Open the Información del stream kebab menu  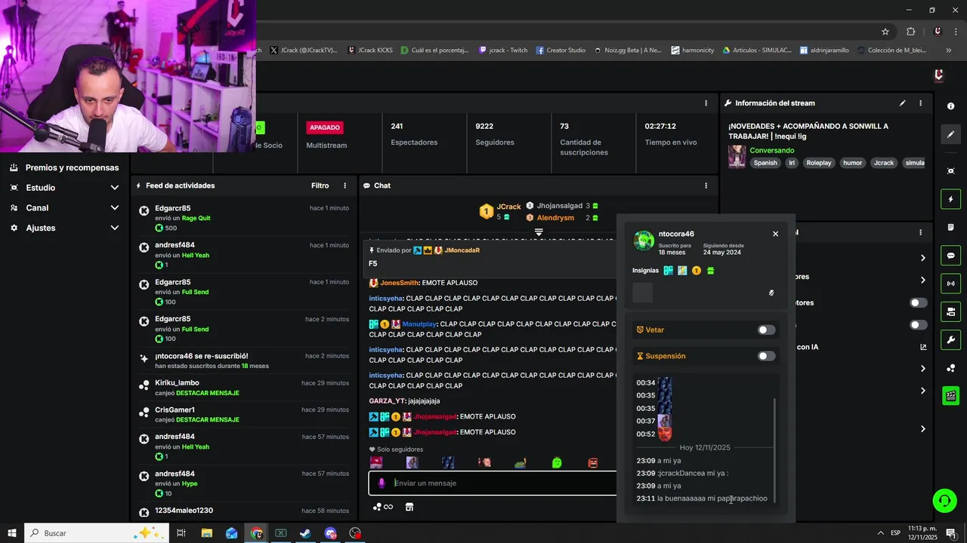pos(920,103)
